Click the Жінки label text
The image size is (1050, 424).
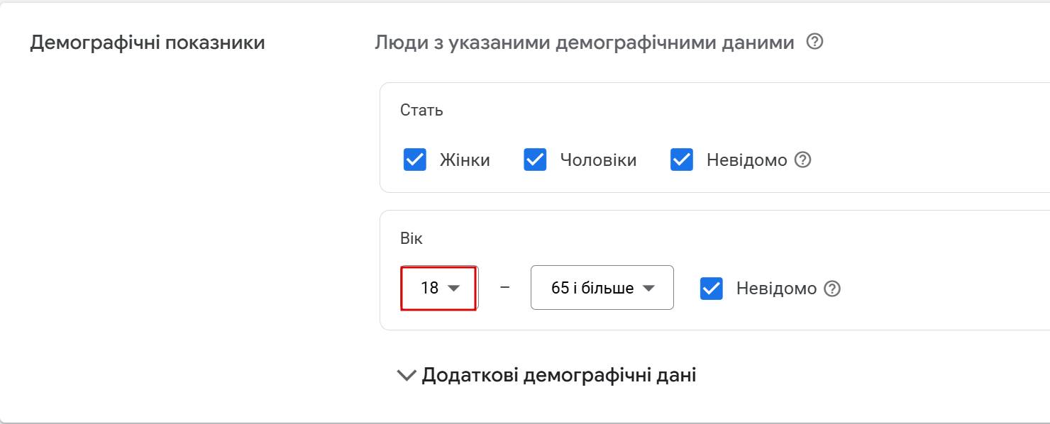point(465,160)
